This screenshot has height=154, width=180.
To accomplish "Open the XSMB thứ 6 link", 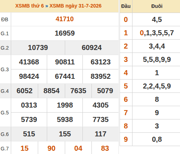I will 30,6.
